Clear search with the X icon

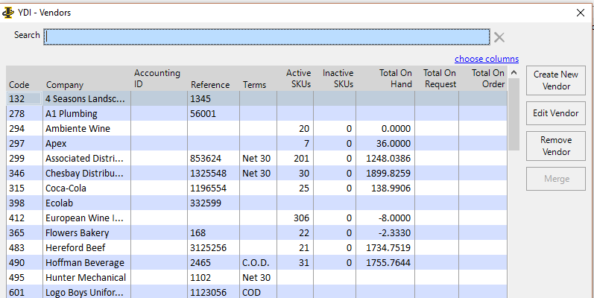tap(499, 37)
